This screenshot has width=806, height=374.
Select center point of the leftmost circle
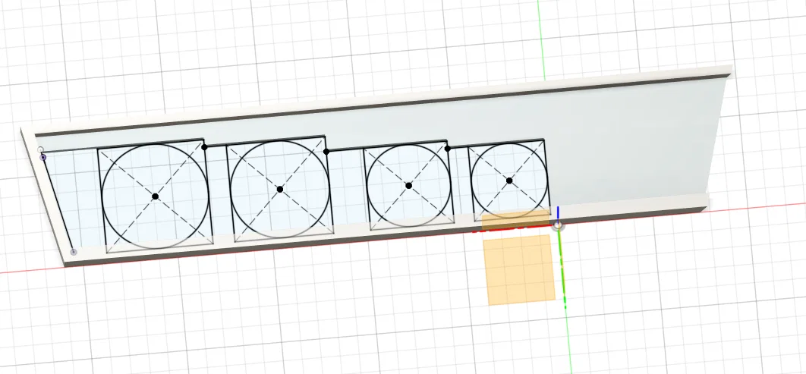click(156, 196)
